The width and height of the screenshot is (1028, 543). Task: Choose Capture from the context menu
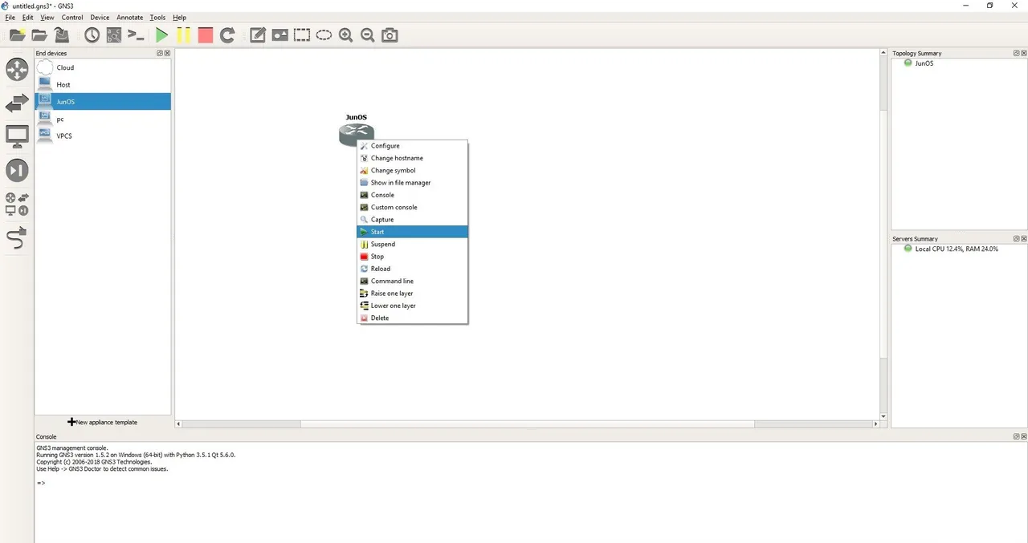pyautogui.click(x=412, y=220)
